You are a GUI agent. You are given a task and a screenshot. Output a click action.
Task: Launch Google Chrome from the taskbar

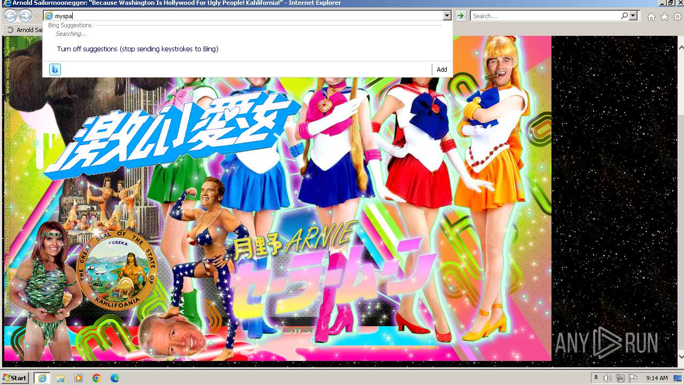click(x=97, y=378)
